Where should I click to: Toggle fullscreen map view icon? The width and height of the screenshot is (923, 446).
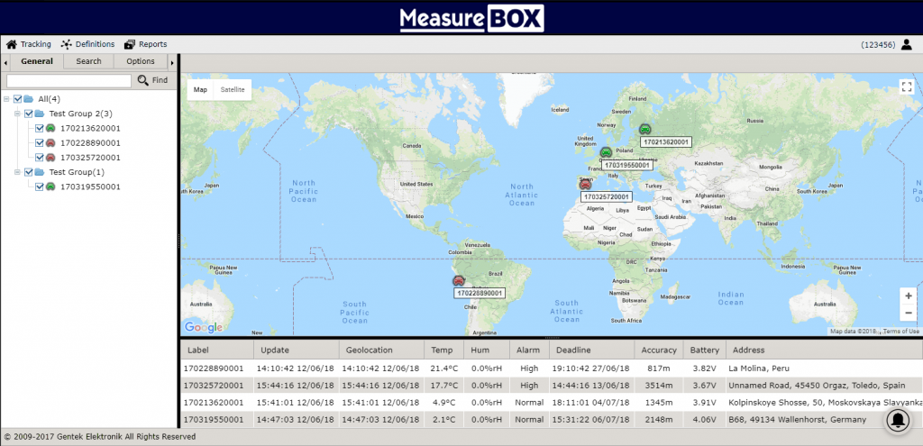tap(907, 87)
